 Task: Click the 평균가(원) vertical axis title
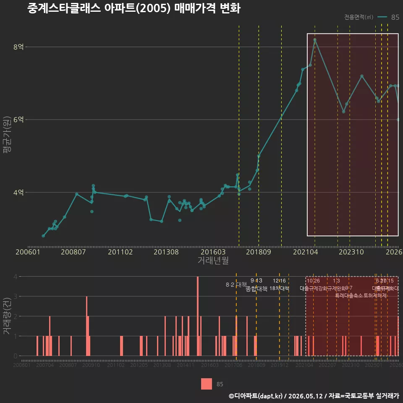[7, 135]
